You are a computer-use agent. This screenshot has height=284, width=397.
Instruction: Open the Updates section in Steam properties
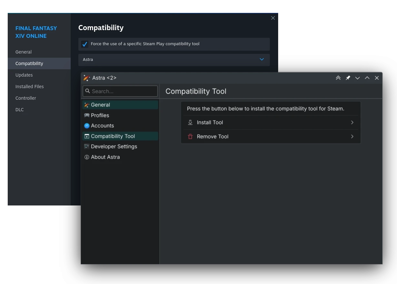pyautogui.click(x=24, y=75)
